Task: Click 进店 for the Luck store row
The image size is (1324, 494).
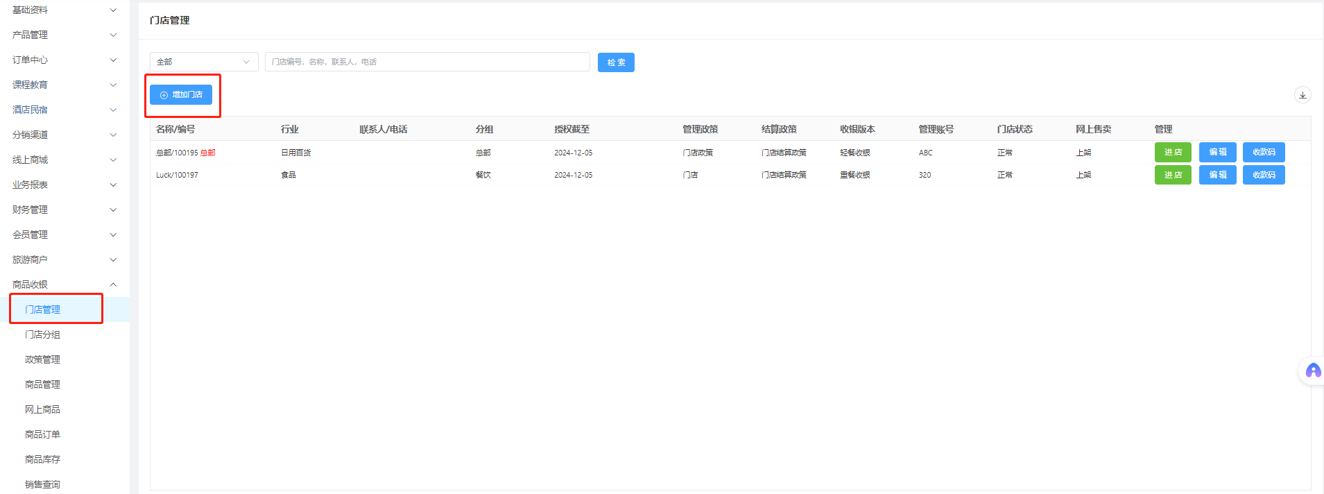Action: click(x=1173, y=175)
